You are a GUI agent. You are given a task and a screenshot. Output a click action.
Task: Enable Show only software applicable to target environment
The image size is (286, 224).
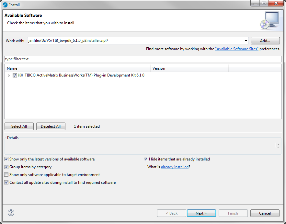(6, 175)
